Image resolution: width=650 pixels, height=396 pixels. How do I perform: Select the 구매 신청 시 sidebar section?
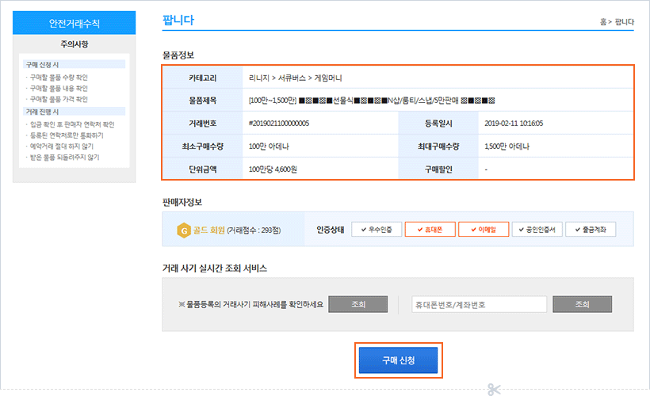pyautogui.click(x=42, y=64)
